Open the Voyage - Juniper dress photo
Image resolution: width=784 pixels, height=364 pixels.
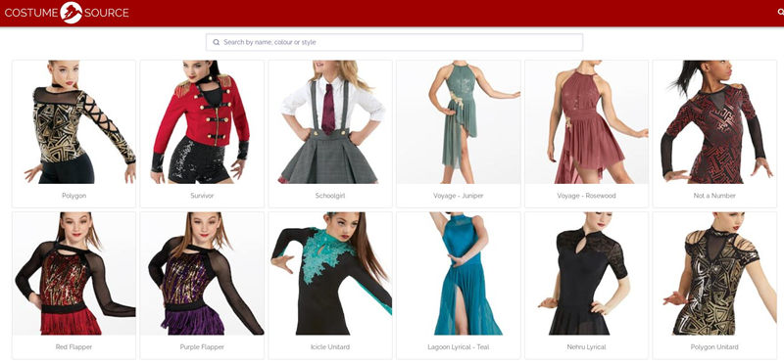click(x=459, y=122)
